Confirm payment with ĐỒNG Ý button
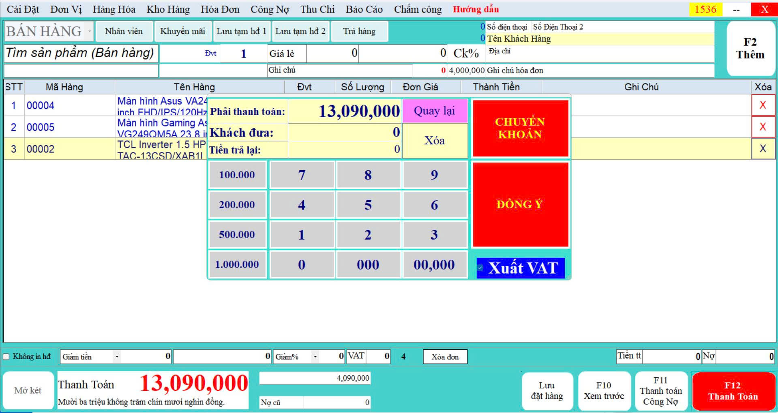This screenshot has width=778, height=413. pos(520,205)
